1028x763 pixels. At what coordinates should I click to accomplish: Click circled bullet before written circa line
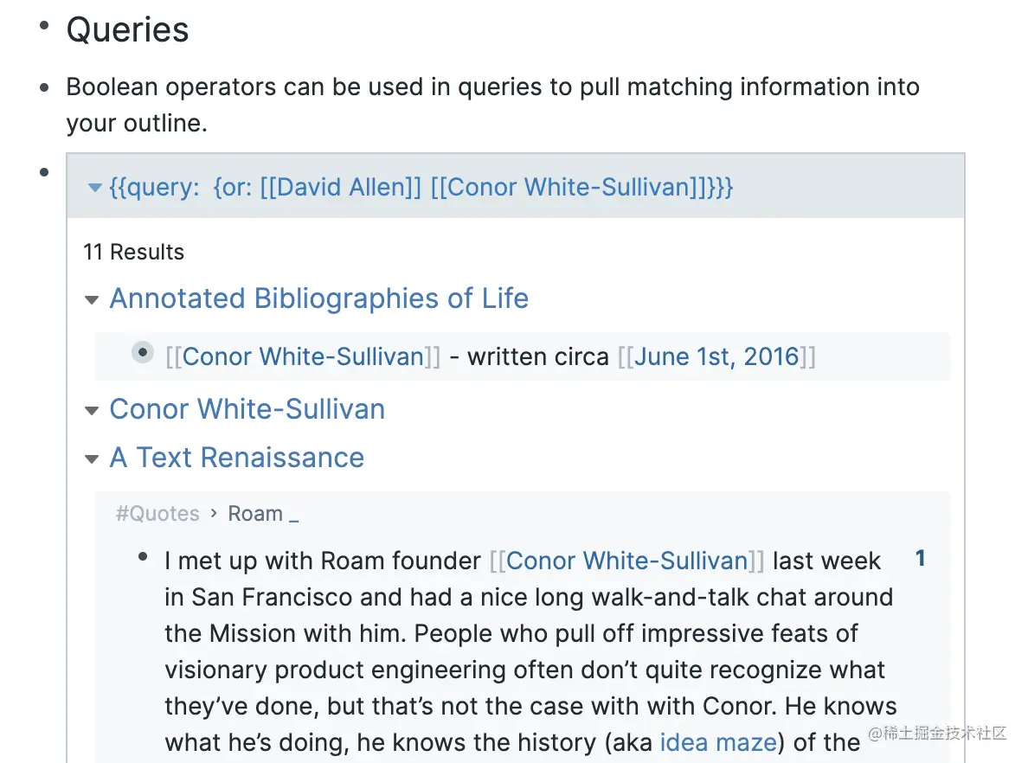click(143, 353)
